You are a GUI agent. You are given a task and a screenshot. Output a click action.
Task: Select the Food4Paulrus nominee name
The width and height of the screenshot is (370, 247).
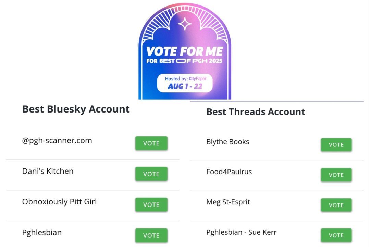coord(229,172)
